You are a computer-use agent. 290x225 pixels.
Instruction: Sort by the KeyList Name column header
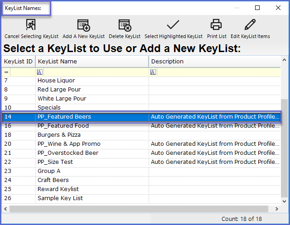tap(91, 62)
